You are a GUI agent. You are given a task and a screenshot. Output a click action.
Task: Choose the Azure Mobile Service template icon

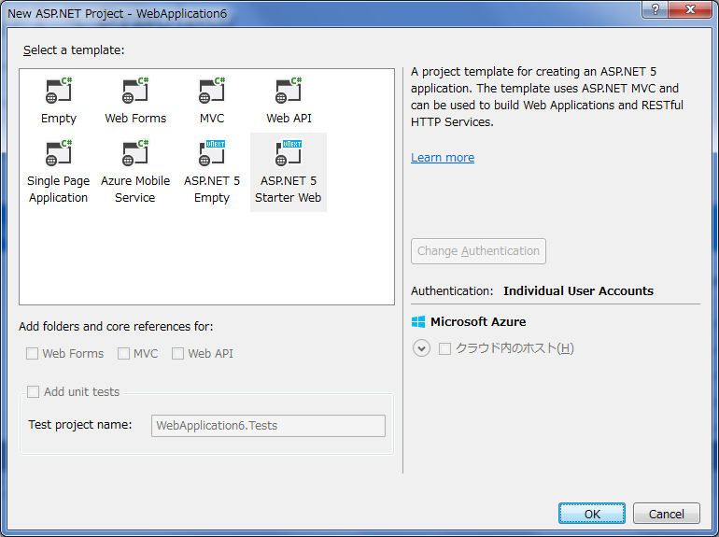click(x=135, y=153)
